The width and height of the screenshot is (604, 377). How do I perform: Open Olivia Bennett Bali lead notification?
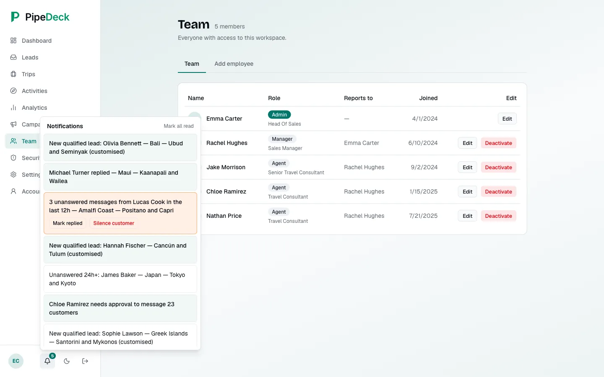tap(120, 147)
